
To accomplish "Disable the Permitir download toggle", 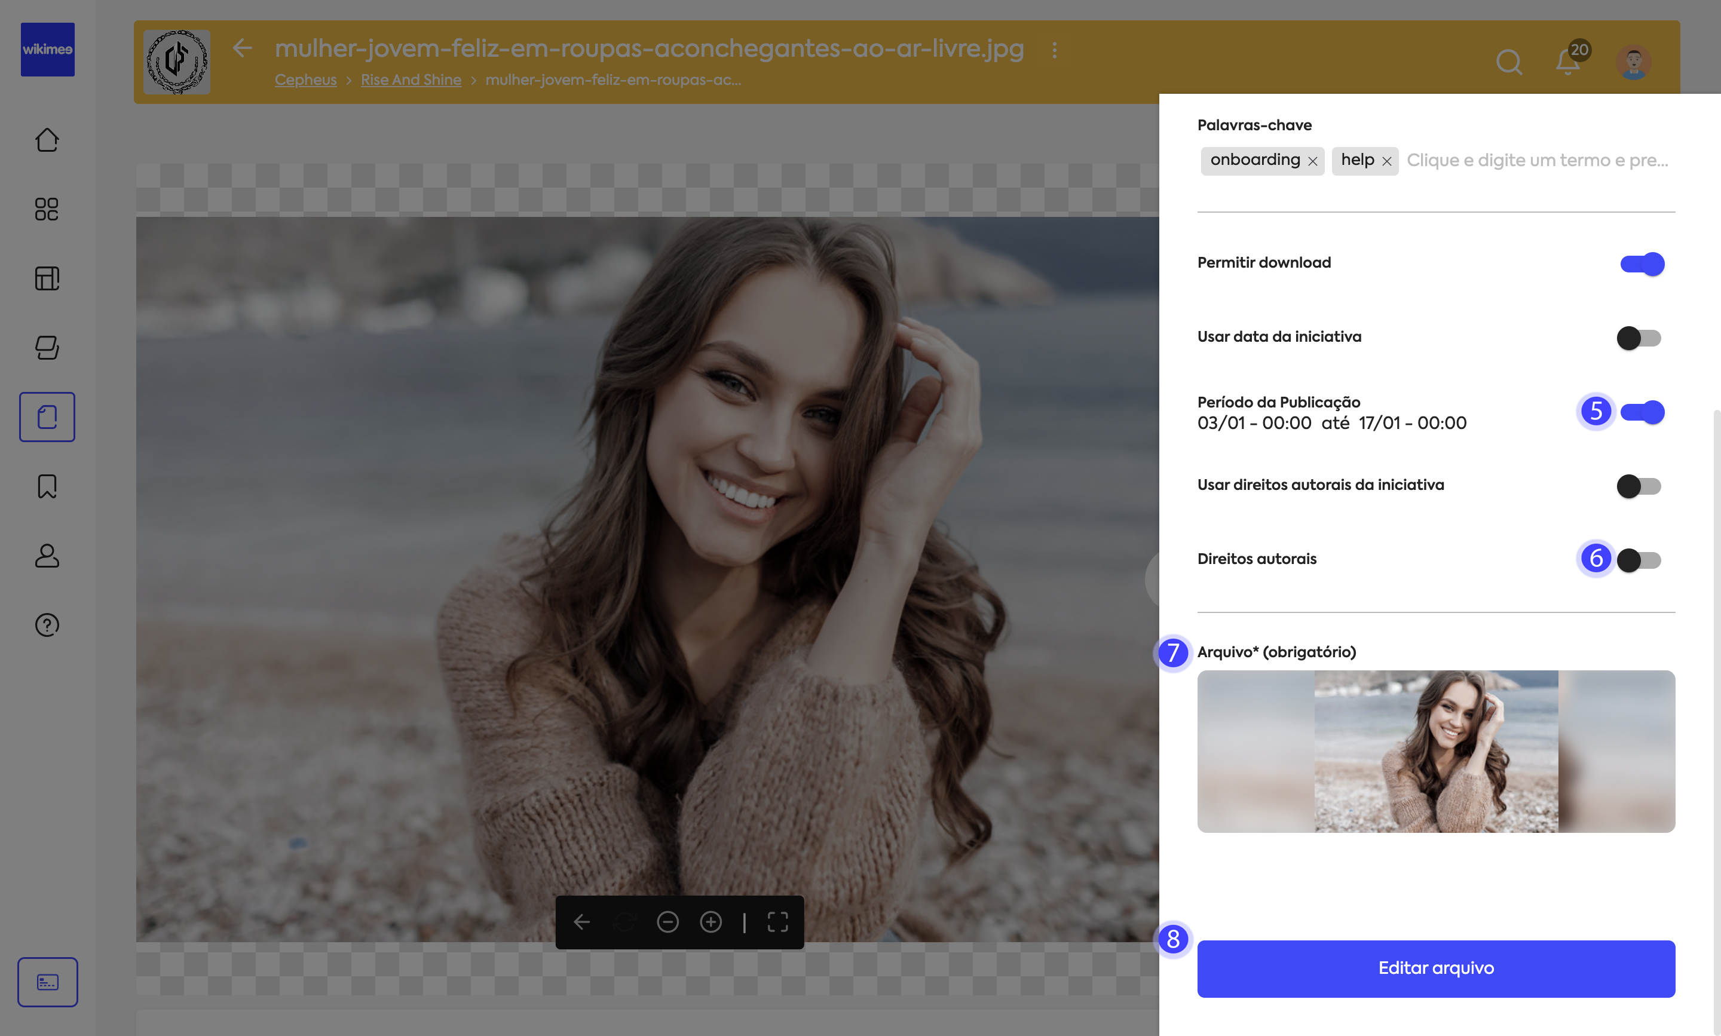I will [1642, 264].
